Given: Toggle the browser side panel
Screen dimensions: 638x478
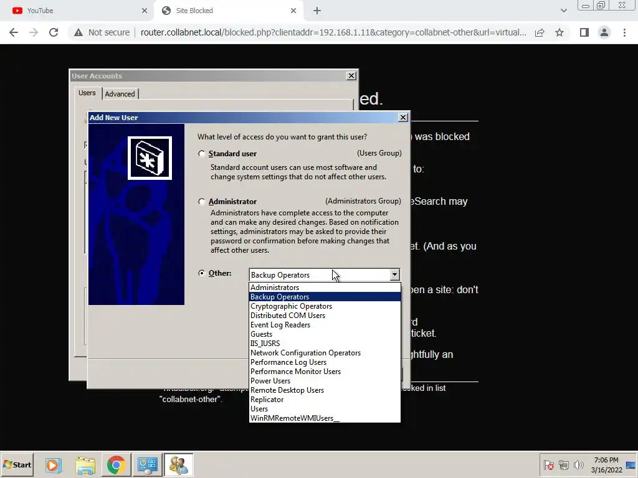Looking at the screenshot, I should pyautogui.click(x=584, y=32).
